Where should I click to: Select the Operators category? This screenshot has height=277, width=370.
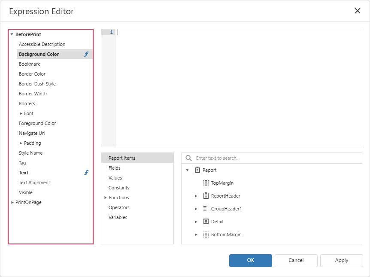(137, 207)
